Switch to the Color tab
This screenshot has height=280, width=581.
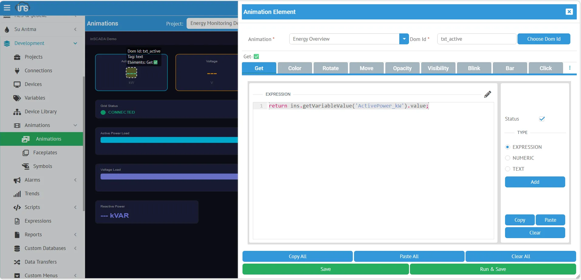click(294, 68)
